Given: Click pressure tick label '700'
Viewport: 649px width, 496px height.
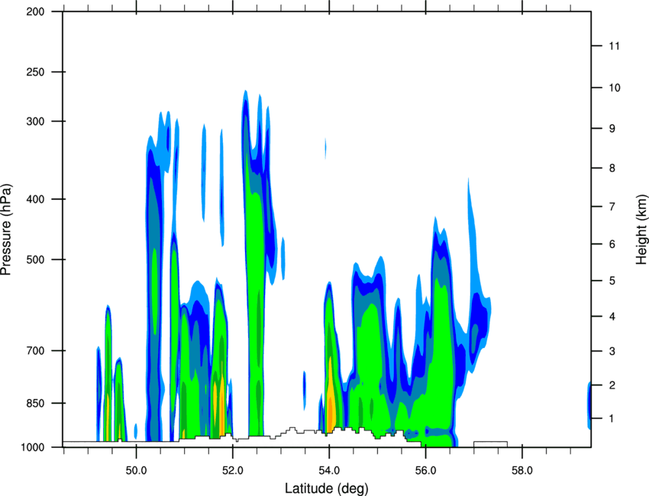Looking at the screenshot, I should pyautogui.click(x=36, y=351).
